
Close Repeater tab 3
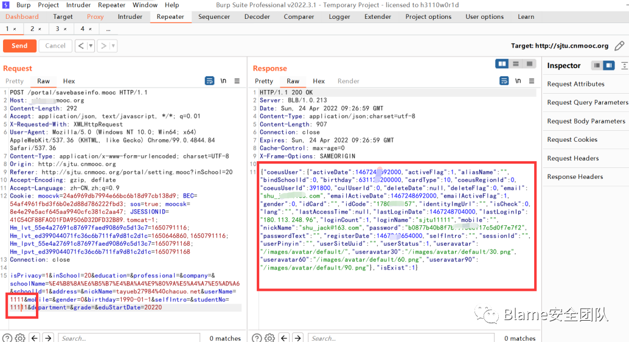[x=65, y=29]
